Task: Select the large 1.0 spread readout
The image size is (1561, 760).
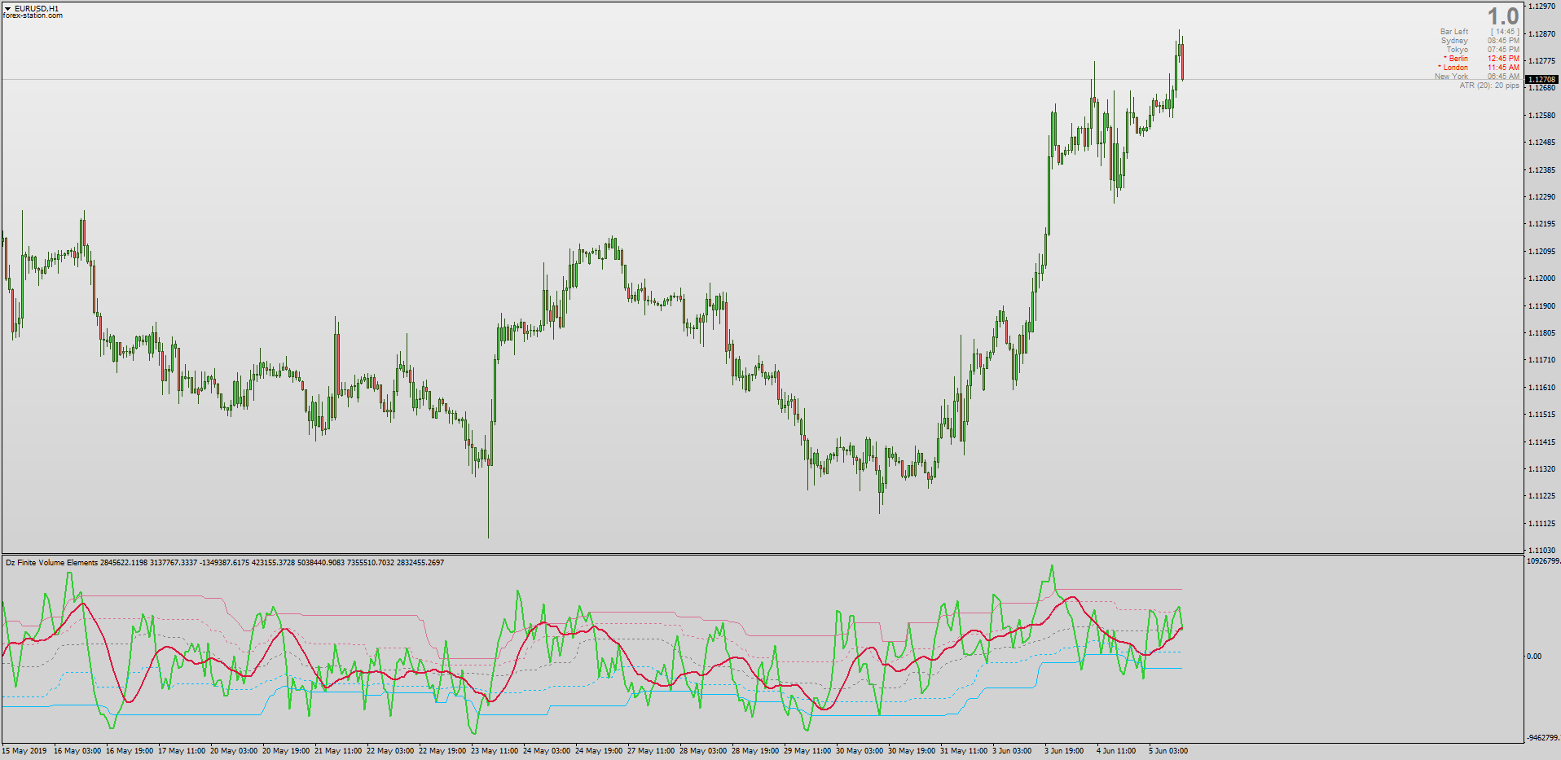Action: click(x=1503, y=16)
